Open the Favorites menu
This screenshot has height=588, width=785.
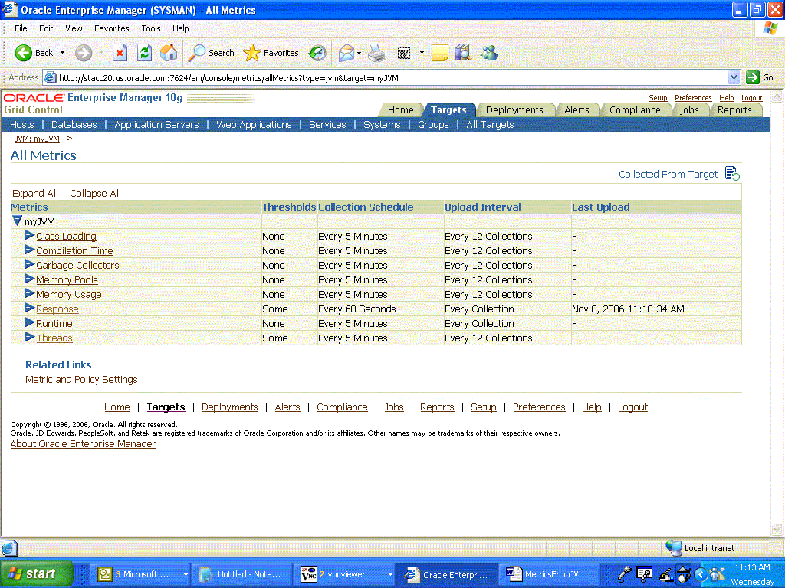tap(111, 28)
